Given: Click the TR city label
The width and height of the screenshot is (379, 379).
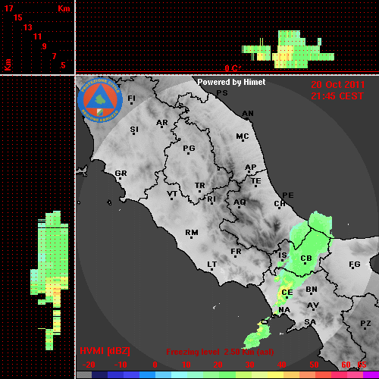Looking at the screenshot, I should pos(200,186).
